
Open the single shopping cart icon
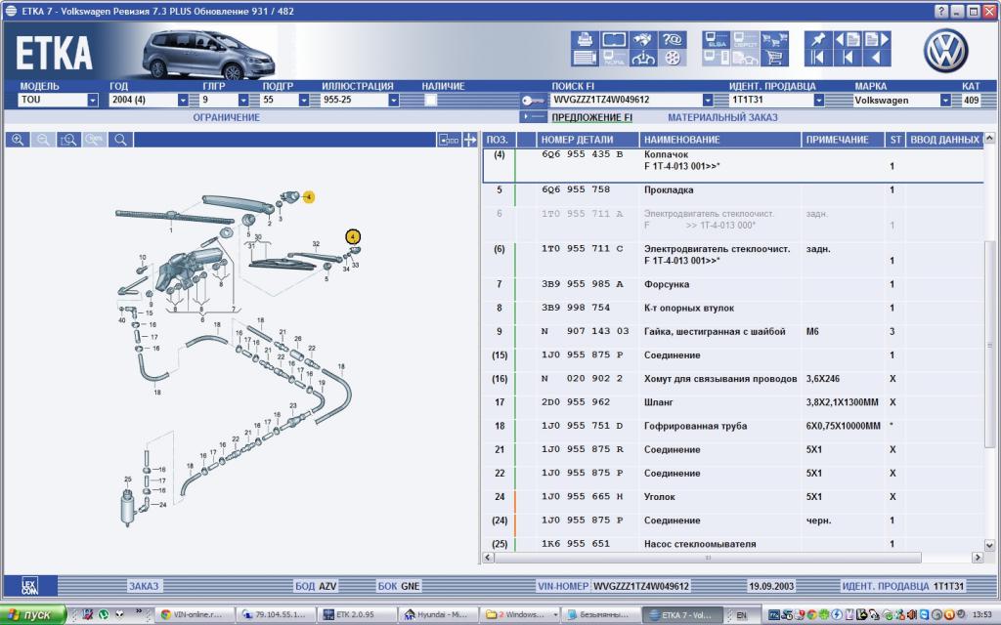(x=774, y=58)
